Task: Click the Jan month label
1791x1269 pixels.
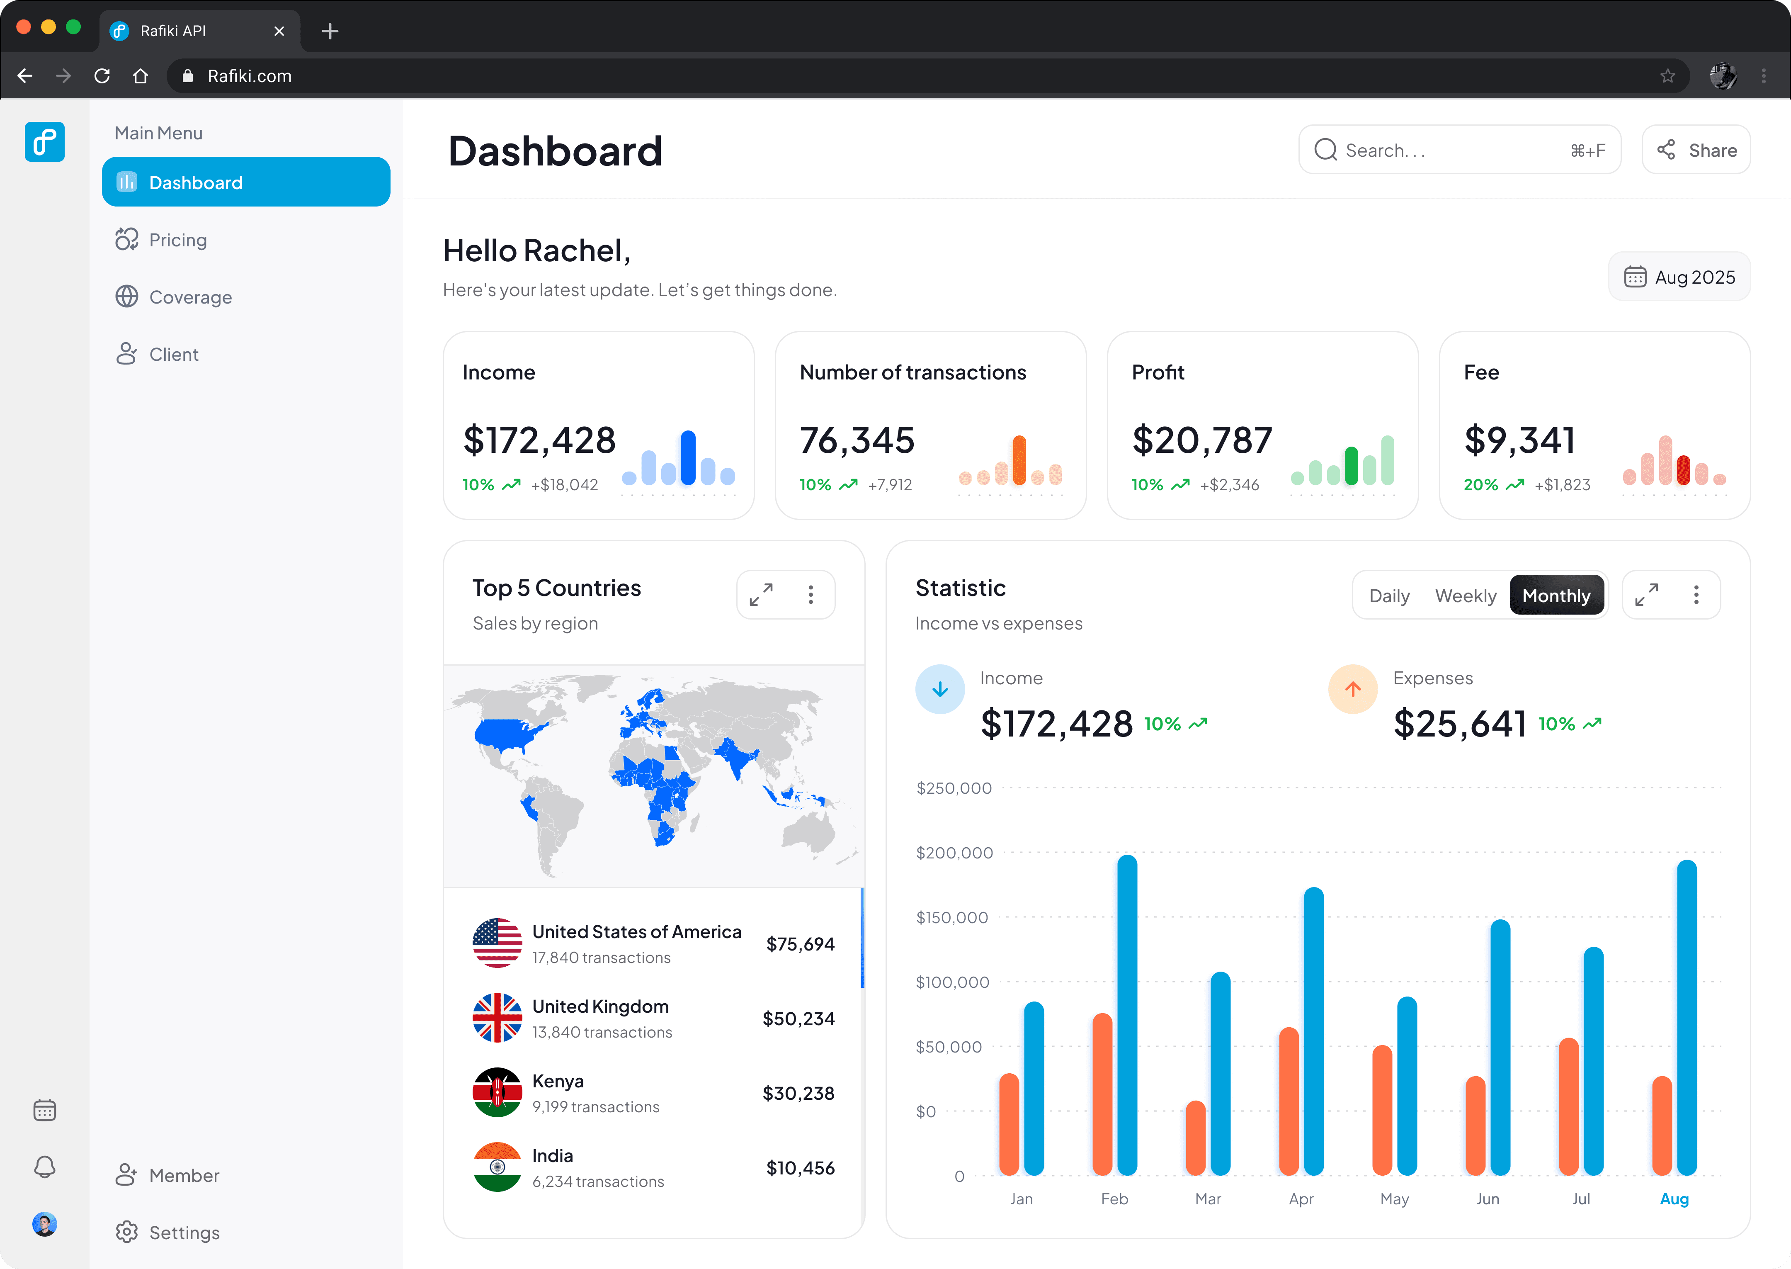Action: 1021,1198
